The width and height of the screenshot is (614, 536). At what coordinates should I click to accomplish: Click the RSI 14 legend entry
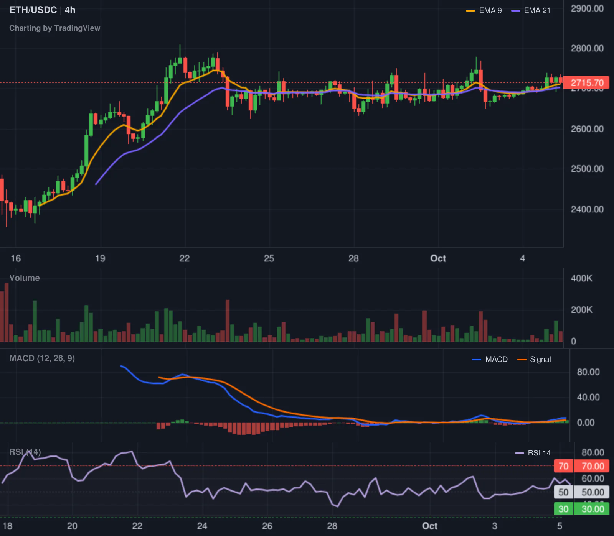(x=533, y=453)
